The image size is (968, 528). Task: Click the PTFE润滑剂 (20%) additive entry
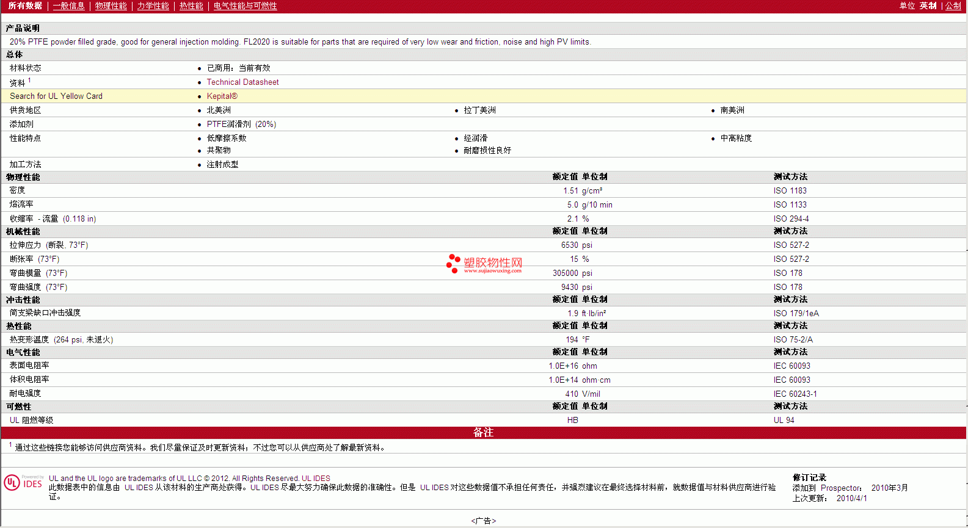pyautogui.click(x=241, y=125)
